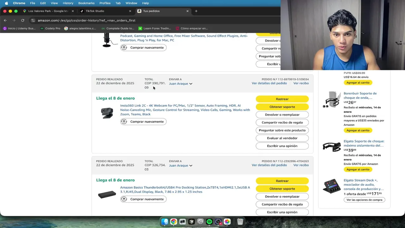Image resolution: width=405 pixels, height=228 pixels.
Task: Open Elgato Stream Deck + product link
Action: coord(364,185)
